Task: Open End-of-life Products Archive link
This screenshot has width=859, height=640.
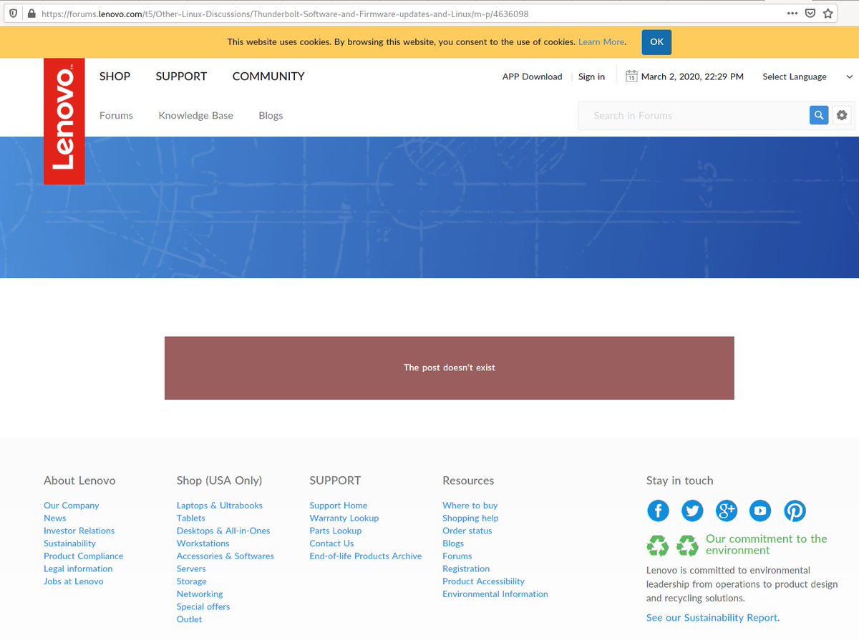Action: (x=366, y=556)
